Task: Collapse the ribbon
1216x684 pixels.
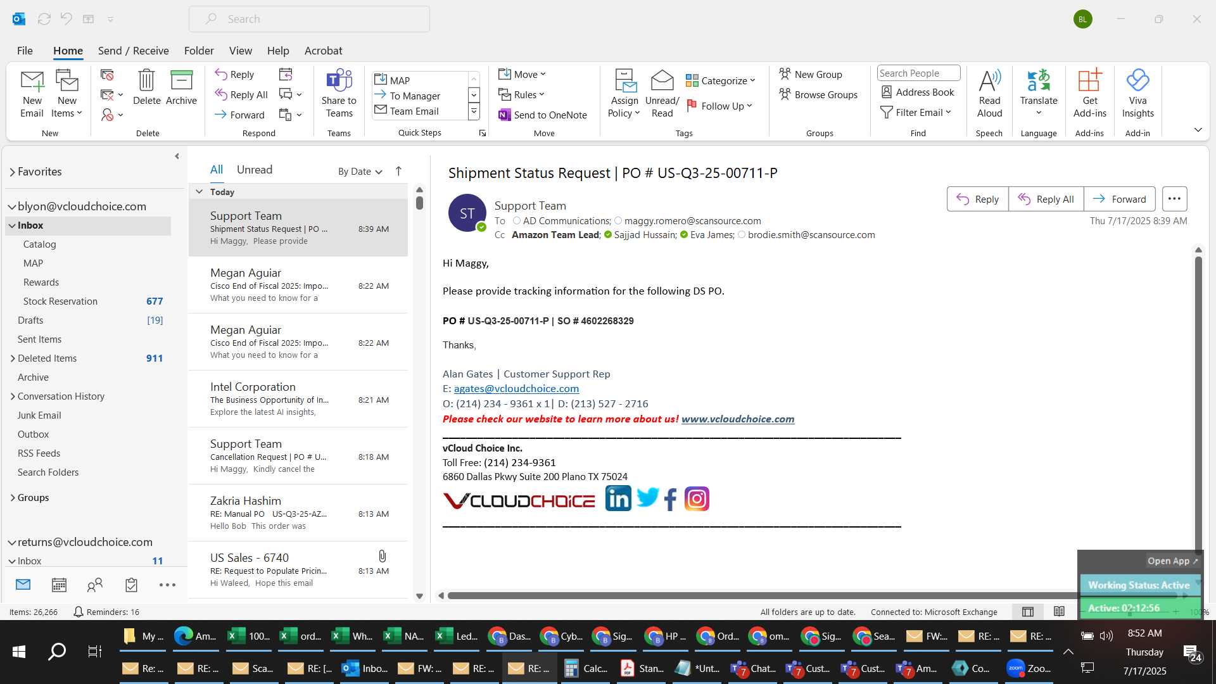Action: pos(1198,130)
